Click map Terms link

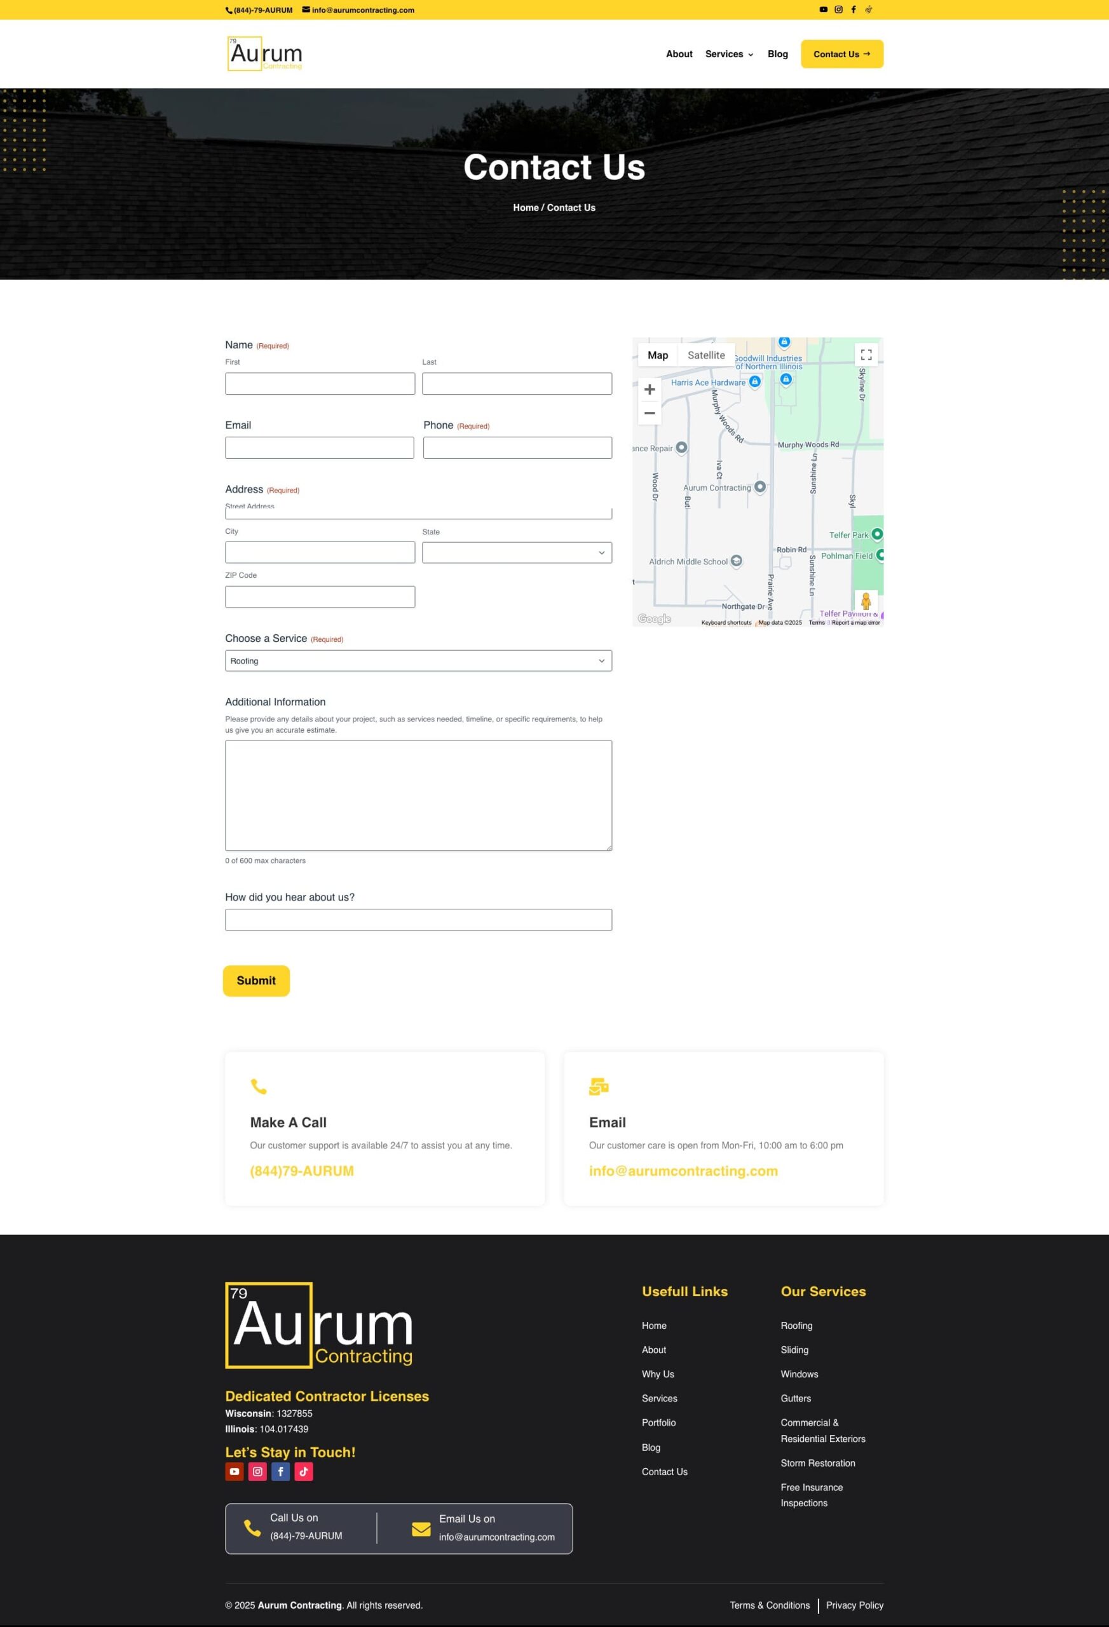point(817,622)
